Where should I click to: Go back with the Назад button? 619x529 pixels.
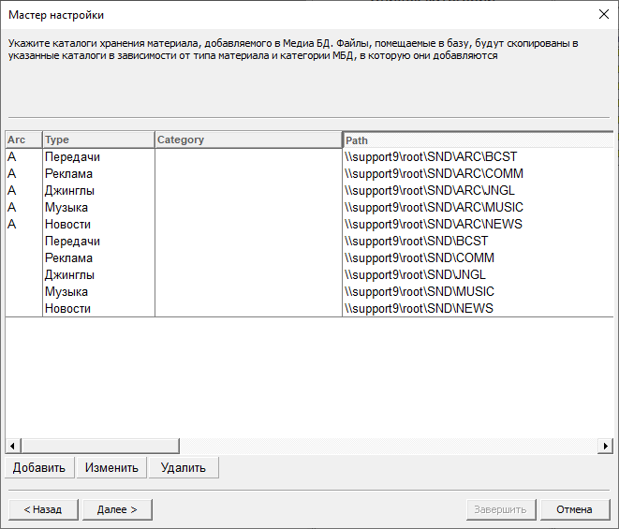[x=43, y=509]
